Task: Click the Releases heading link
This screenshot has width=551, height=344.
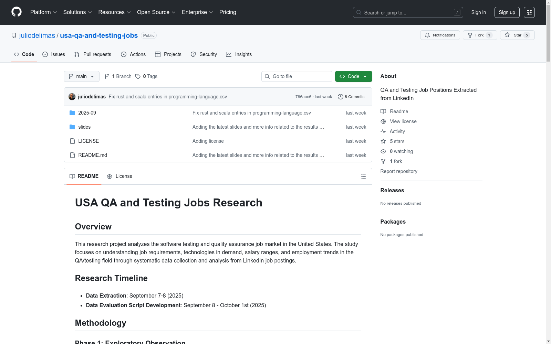Action: (392, 190)
